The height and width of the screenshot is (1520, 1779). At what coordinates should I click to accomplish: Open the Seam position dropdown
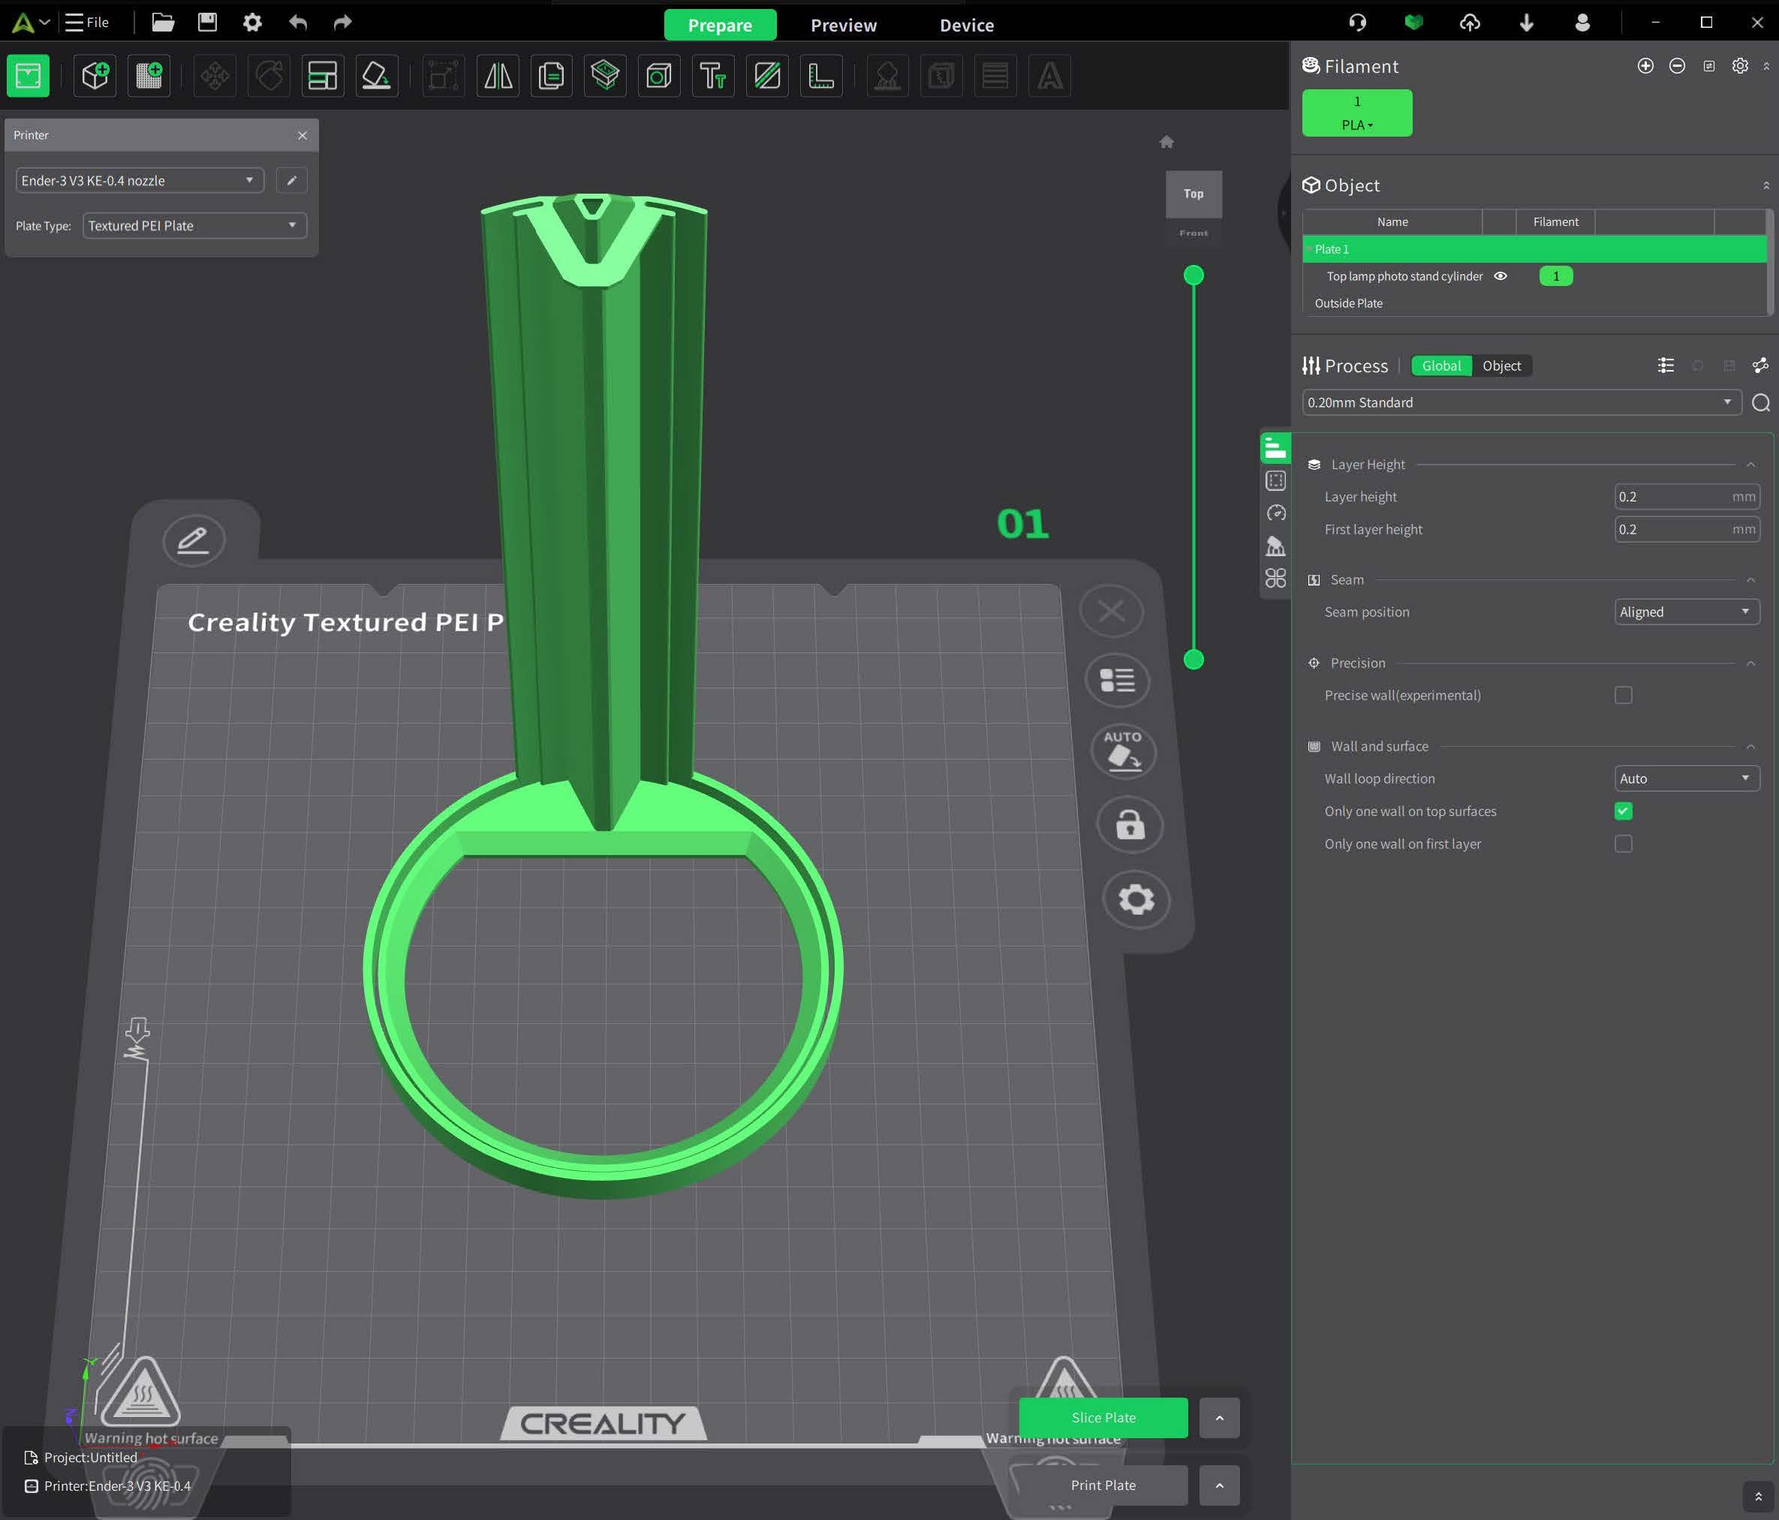click(x=1686, y=613)
